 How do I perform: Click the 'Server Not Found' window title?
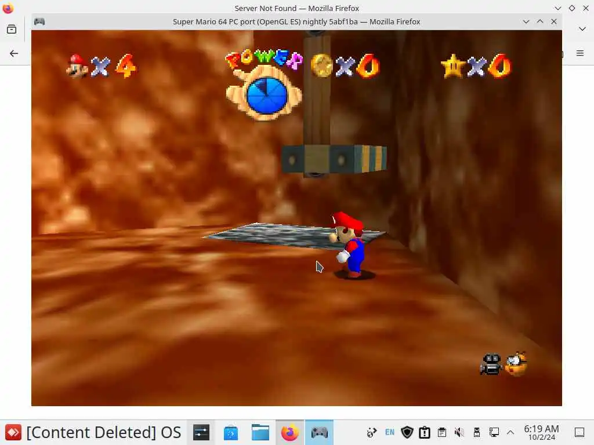[296, 8]
